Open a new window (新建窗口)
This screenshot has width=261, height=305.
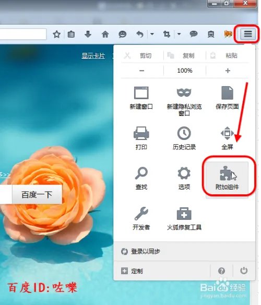click(x=141, y=98)
